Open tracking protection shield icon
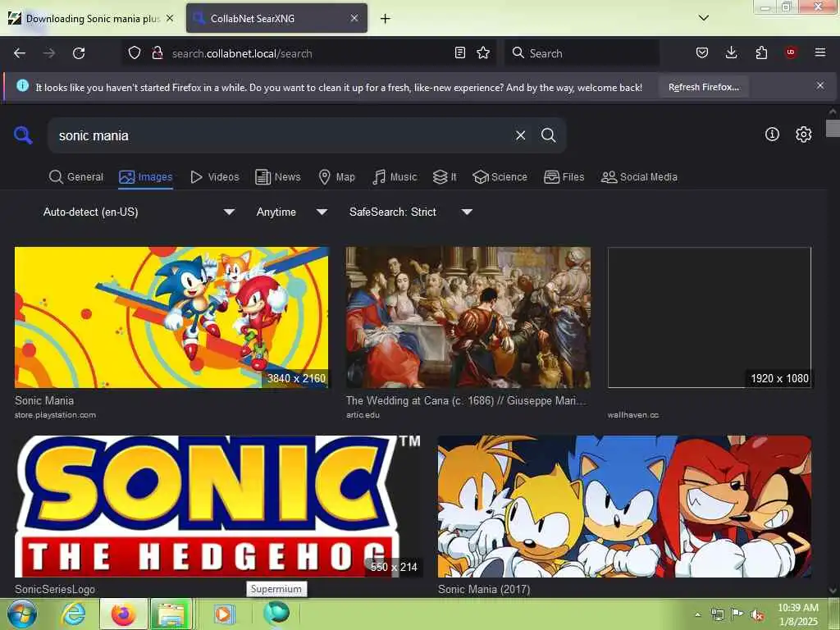The width and height of the screenshot is (840, 630). pyautogui.click(x=135, y=53)
